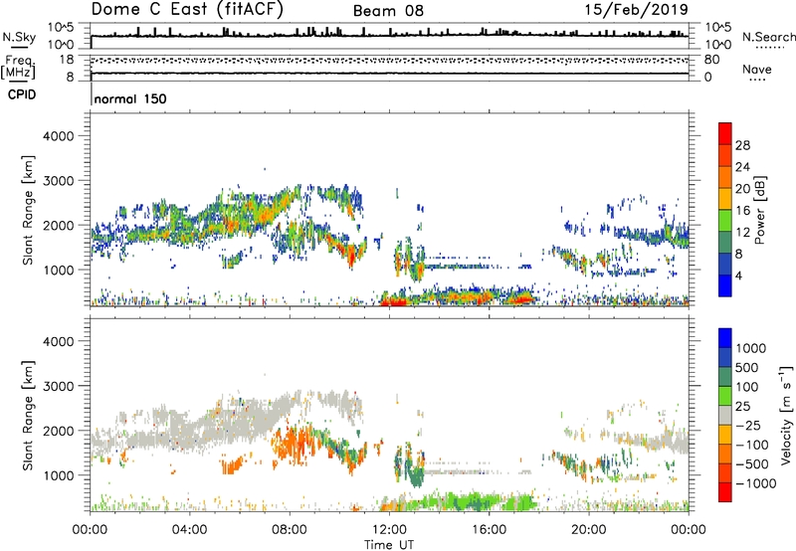Click the "28" value on the Power color bar
Image resolution: width=796 pixels, height=551 pixels.
click(x=742, y=145)
